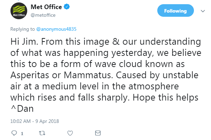Click the "Hope this helps" sentence
Viewport: 211px width, 140px height.
coord(166,97)
